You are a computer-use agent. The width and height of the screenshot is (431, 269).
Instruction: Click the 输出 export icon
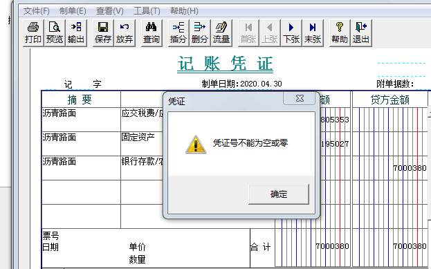76,33
